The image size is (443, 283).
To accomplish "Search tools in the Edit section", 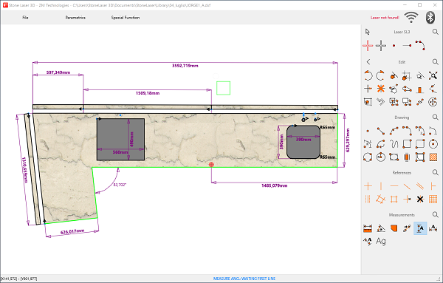I will (x=435, y=61).
